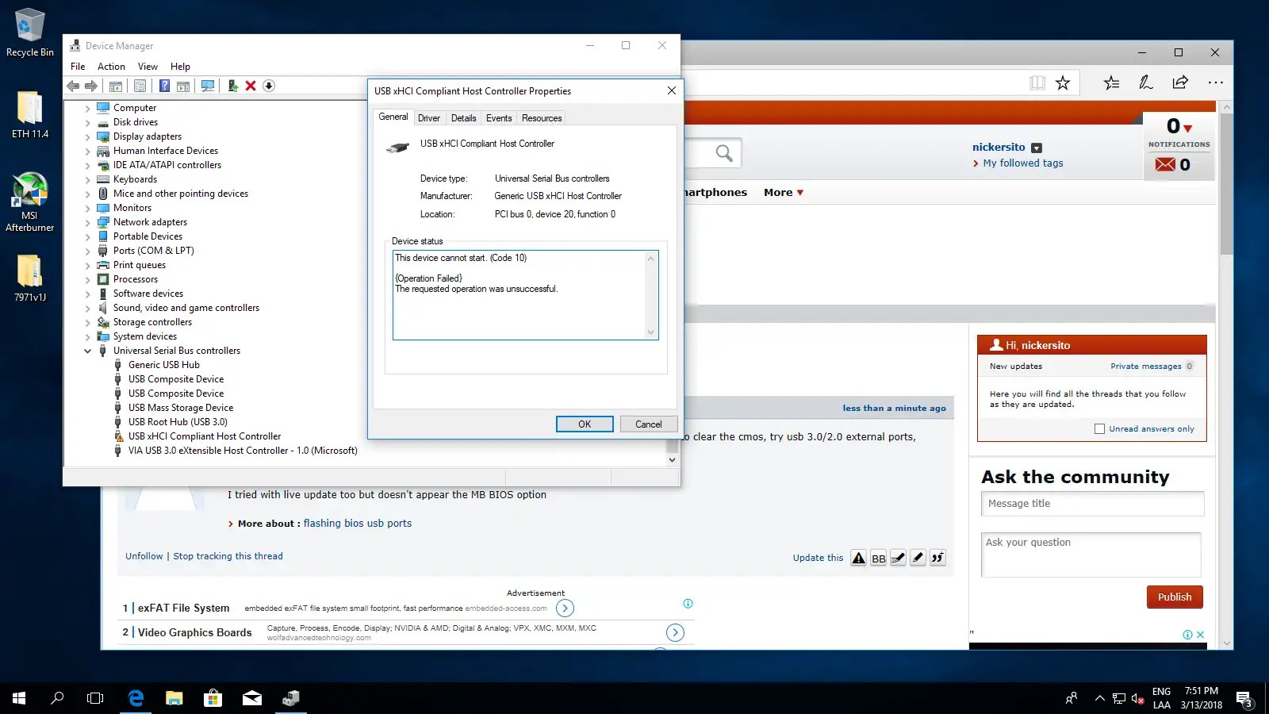The width and height of the screenshot is (1269, 714).
Task: Open Microsoft Store from the taskbar
Action: click(x=213, y=698)
